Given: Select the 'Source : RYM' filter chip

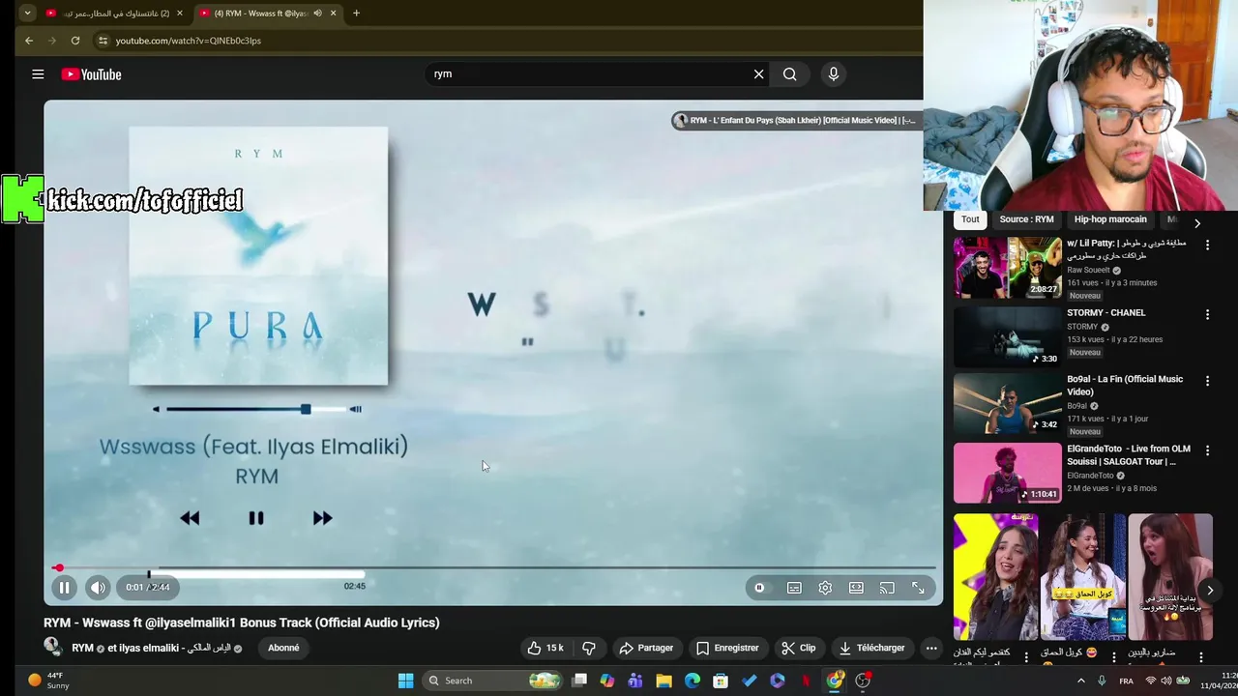Looking at the screenshot, I should coord(1026,219).
